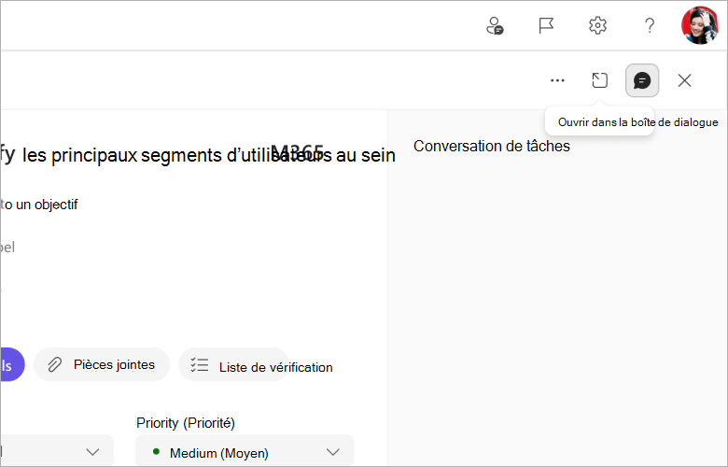Click the paperclip icon for Pièces jointes
728x467 pixels.
(x=55, y=365)
